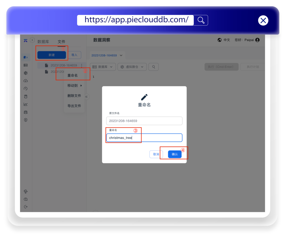
Task: Open the data insight sidebar icon
Action: (x=26, y=57)
